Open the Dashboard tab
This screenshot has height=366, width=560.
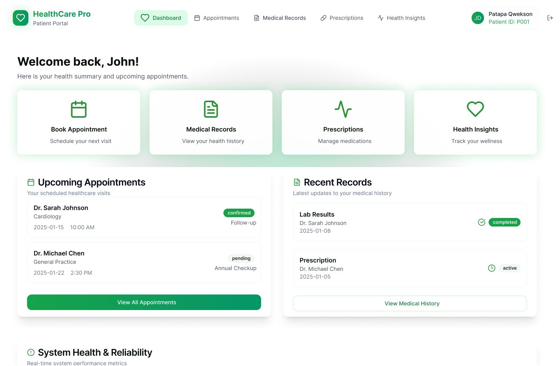tap(161, 18)
